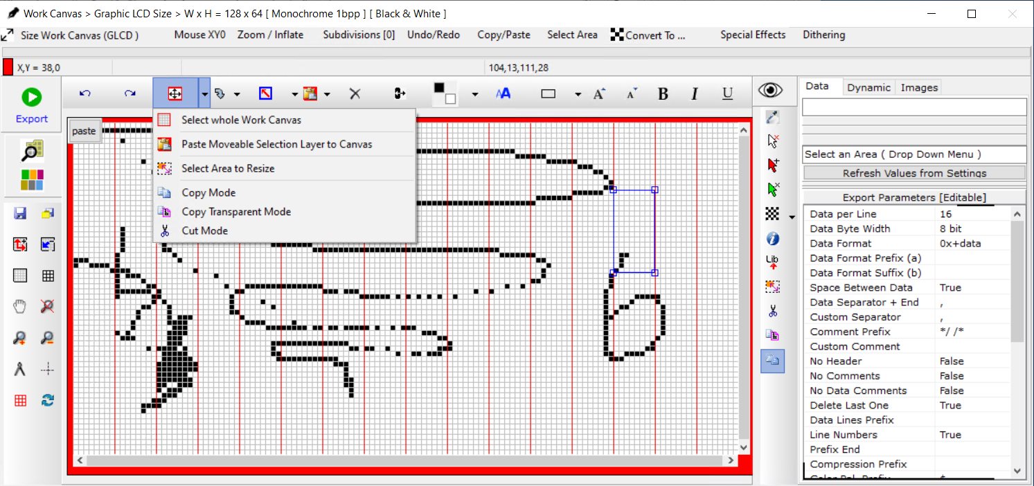Screen dimensions: 1034x486
Task: Click zoom out magnifier with minus
Action: 48,338
